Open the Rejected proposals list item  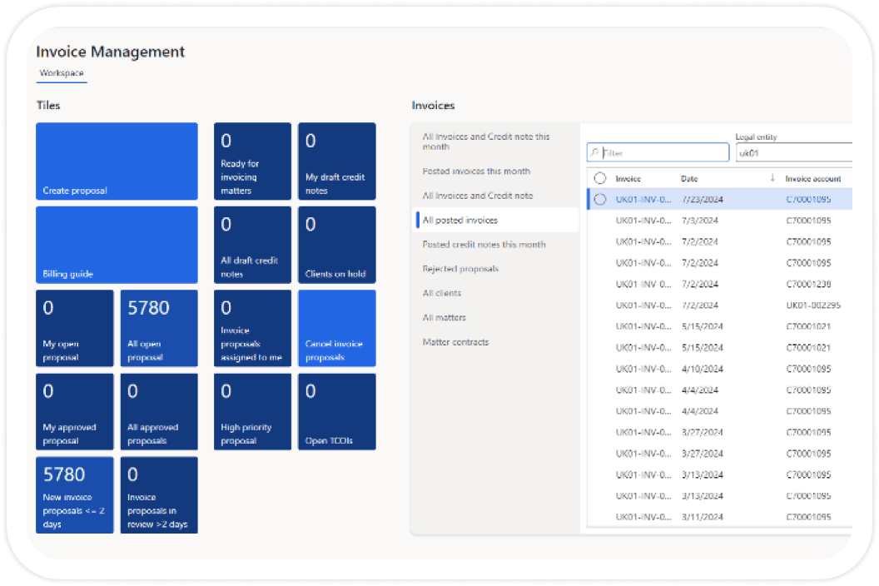point(460,269)
